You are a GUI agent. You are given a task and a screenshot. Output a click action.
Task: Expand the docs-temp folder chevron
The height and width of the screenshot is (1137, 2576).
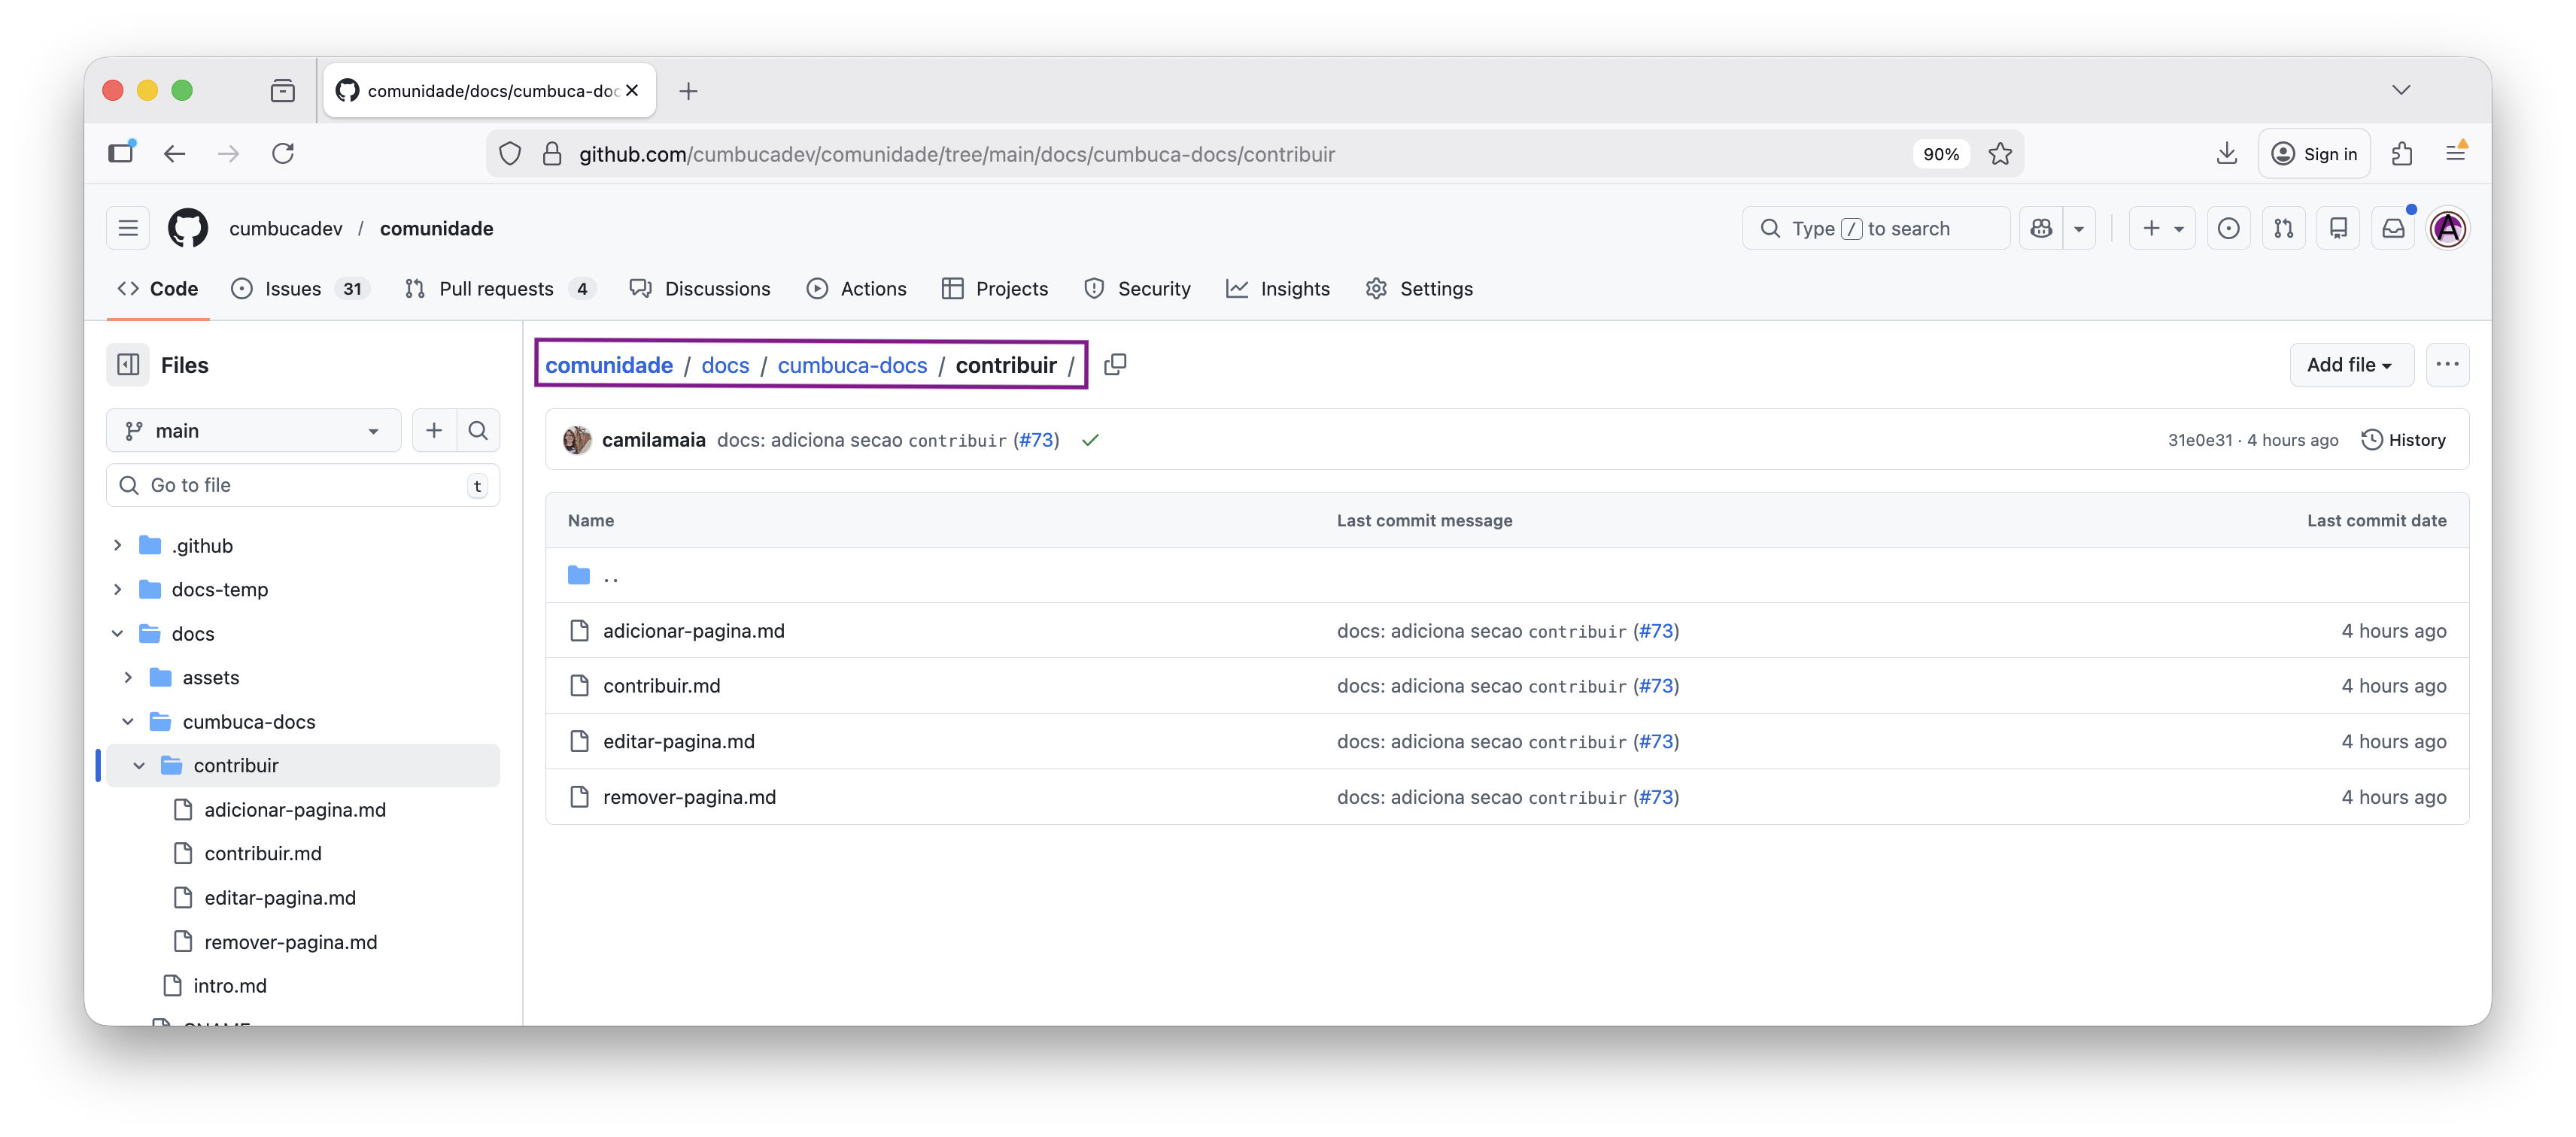[118, 590]
